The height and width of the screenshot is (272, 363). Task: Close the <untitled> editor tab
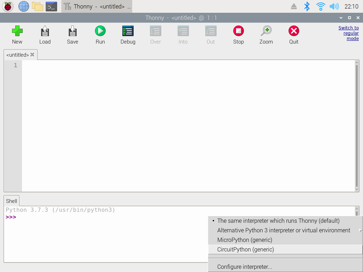pos(32,55)
